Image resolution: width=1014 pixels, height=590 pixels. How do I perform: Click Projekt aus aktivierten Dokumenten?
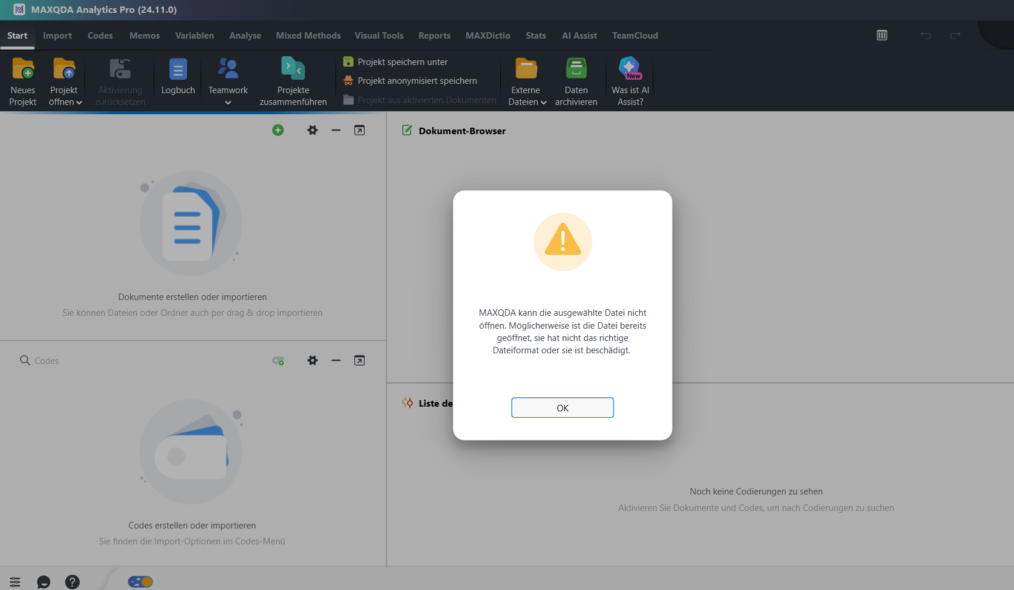click(419, 100)
